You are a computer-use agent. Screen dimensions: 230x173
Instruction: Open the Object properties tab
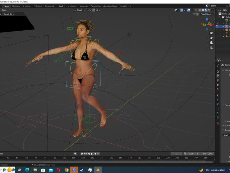coord(218,95)
